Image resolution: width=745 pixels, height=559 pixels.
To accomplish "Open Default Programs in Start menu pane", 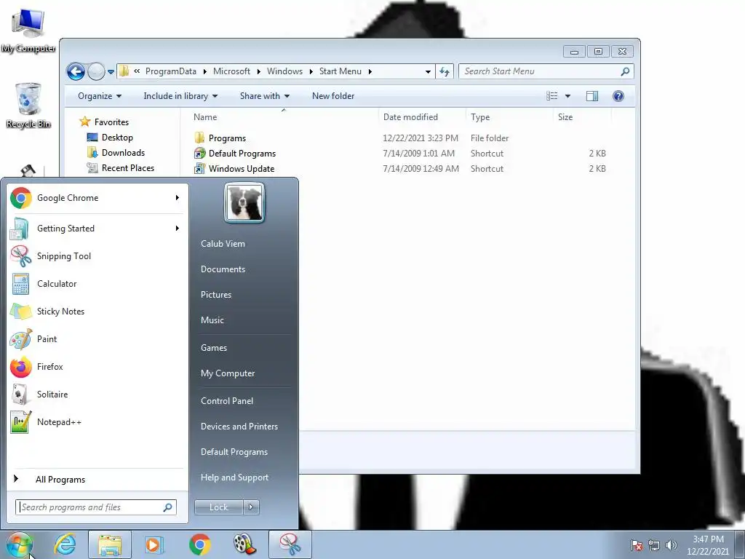I will point(234,452).
